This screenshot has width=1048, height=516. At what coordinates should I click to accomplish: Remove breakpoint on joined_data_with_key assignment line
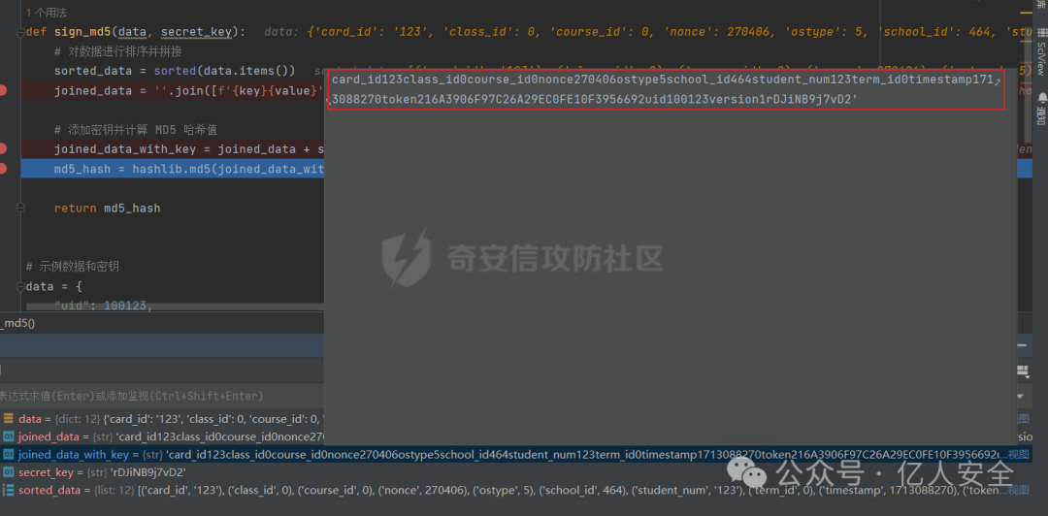tap(3, 148)
